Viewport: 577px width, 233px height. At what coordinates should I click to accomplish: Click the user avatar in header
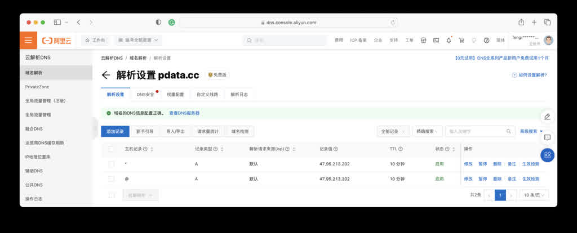(x=548, y=41)
